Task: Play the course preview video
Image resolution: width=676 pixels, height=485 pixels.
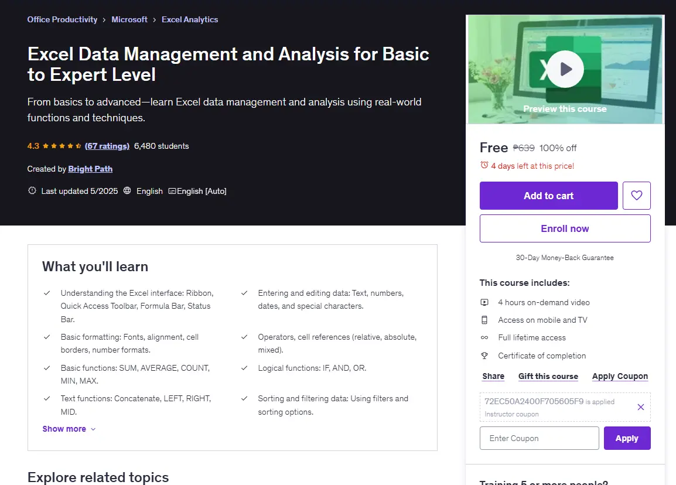Action: pyautogui.click(x=565, y=69)
